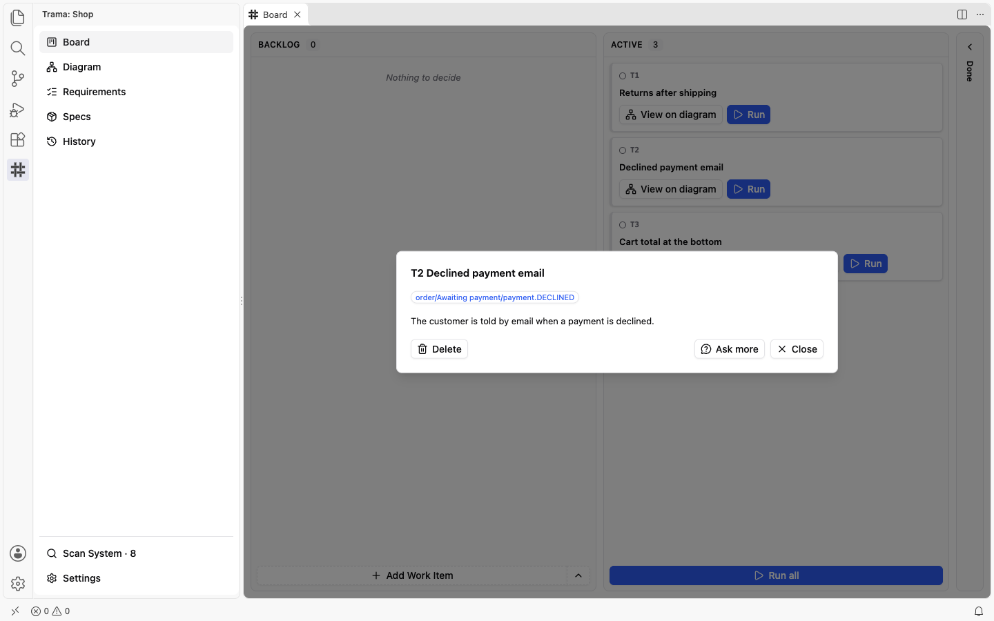This screenshot has height=621, width=994.
Task: Open the Source Control icon
Action: (18, 79)
